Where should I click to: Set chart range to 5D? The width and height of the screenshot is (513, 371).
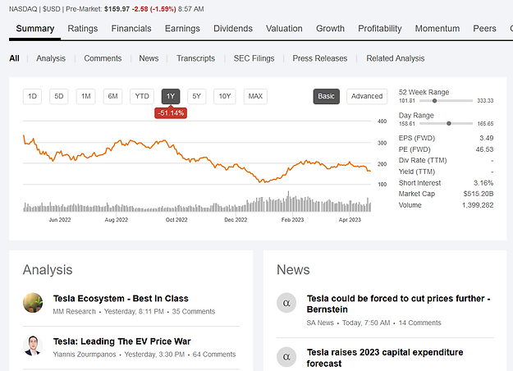point(59,96)
